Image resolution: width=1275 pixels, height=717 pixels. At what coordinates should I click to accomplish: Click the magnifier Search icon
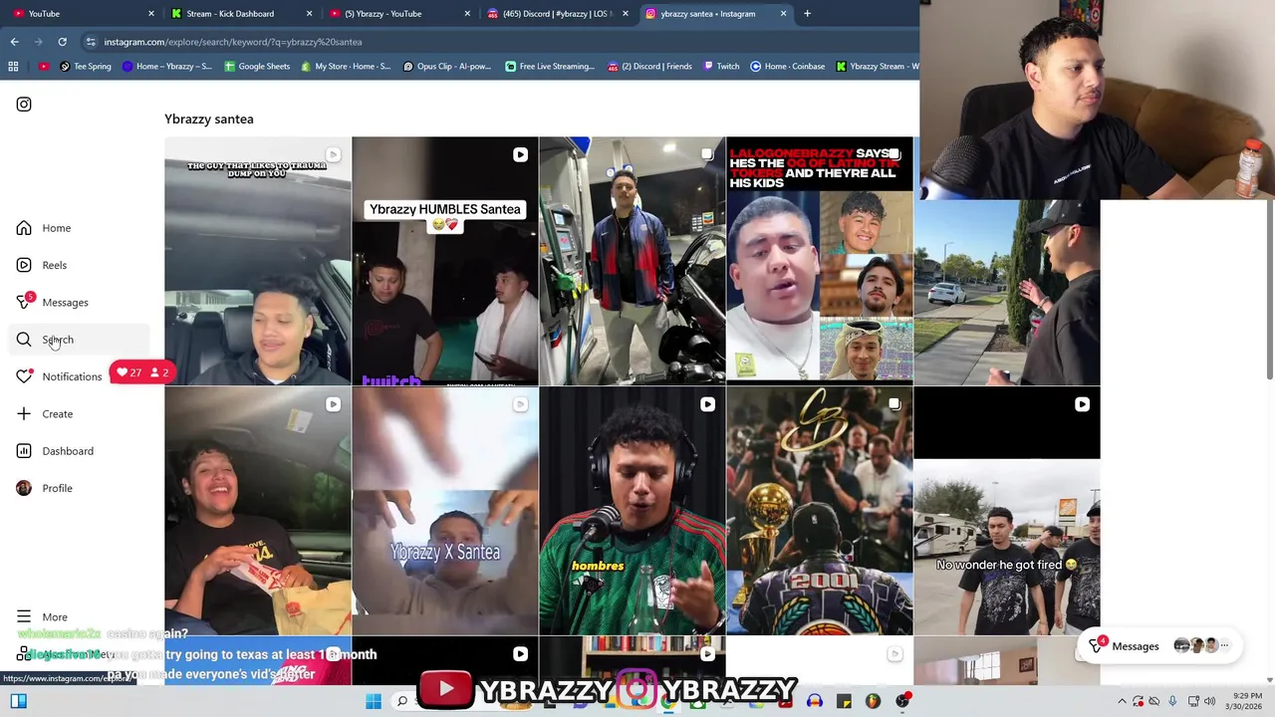tap(24, 340)
